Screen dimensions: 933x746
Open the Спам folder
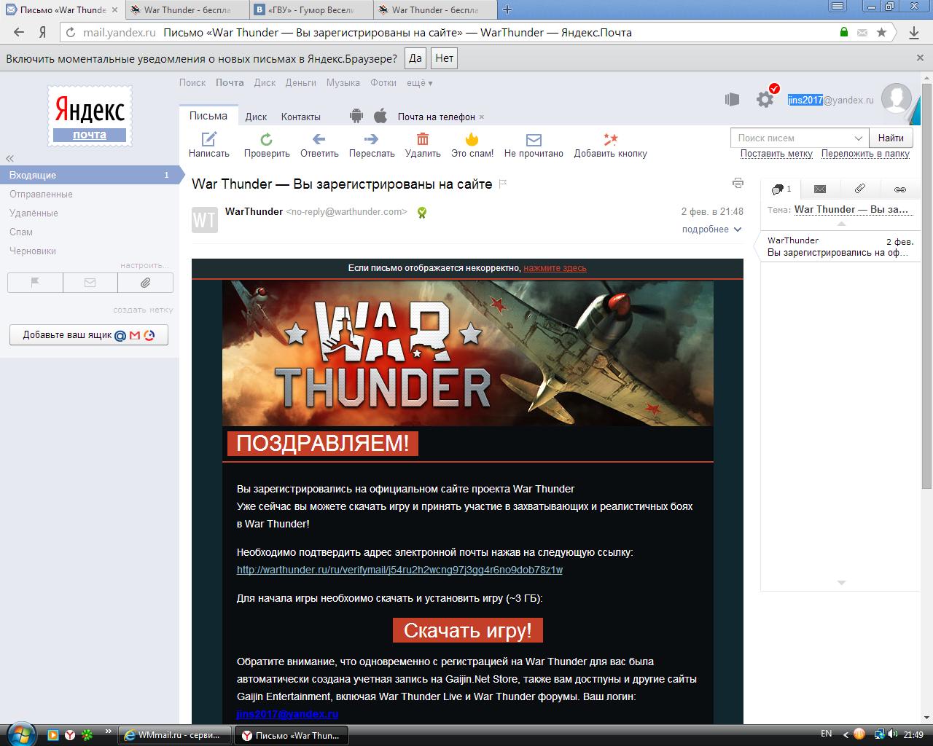(x=21, y=232)
